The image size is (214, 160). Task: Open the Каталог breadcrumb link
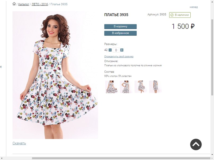pyautogui.click(x=24, y=4)
